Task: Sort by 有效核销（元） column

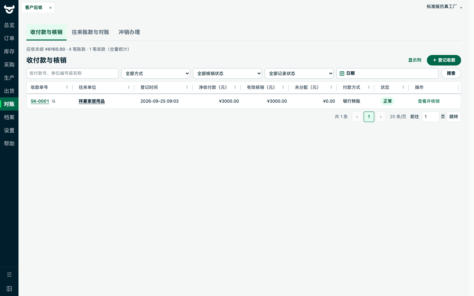Action: [x=283, y=87]
